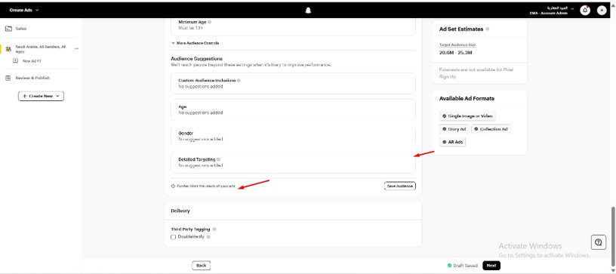Select the Collection Ad format chip
This screenshot has width=616, height=274.
click(491, 129)
